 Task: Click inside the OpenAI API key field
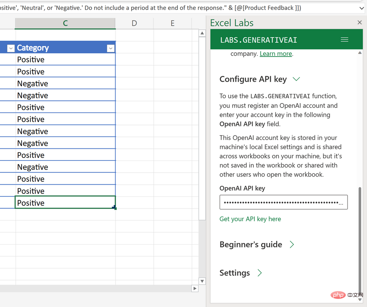tap(283, 202)
